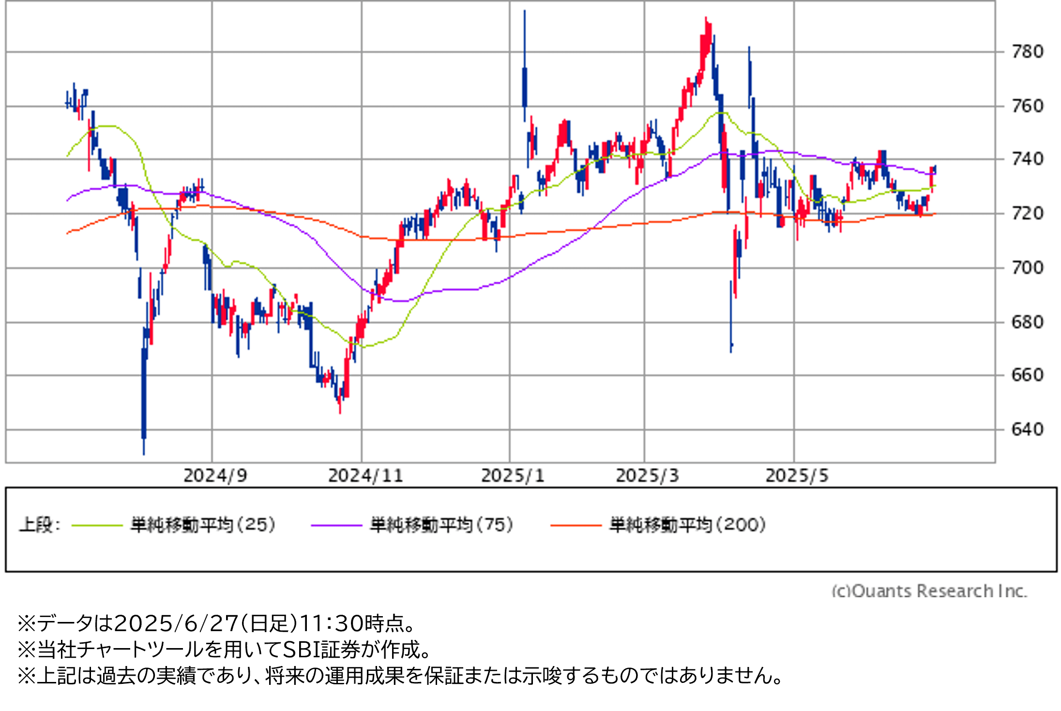This screenshot has width=1061, height=711.
Task: Click the 720 price axis label
Action: tap(1027, 213)
